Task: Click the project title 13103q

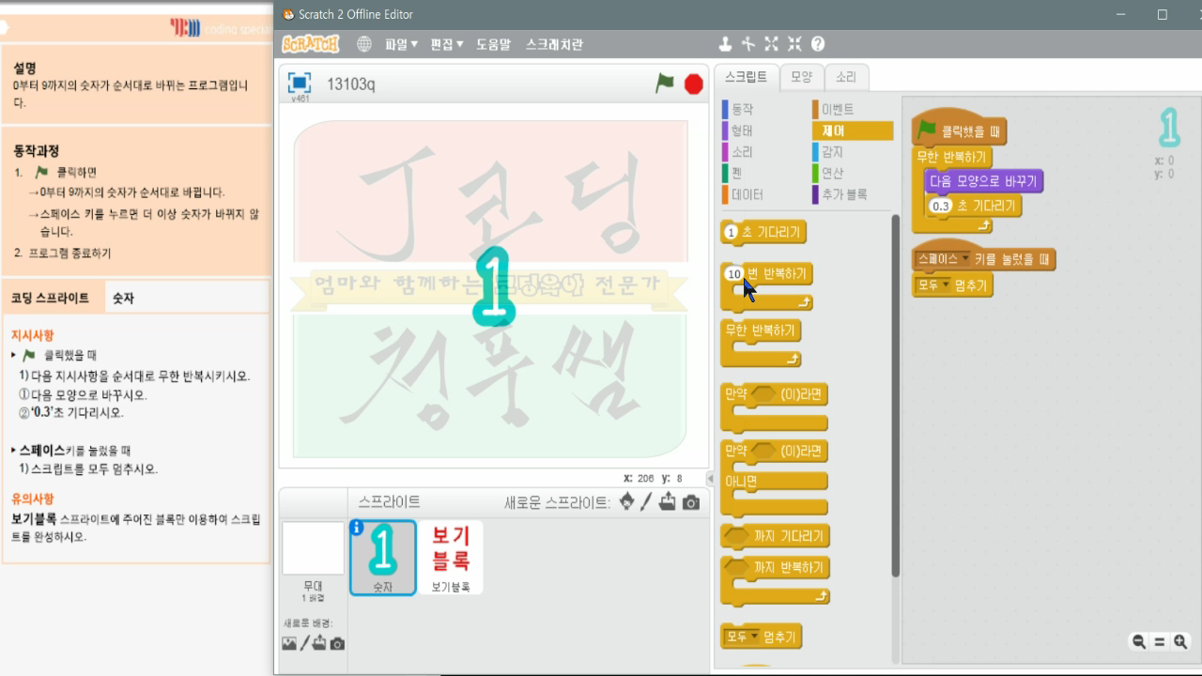Action: point(351,84)
